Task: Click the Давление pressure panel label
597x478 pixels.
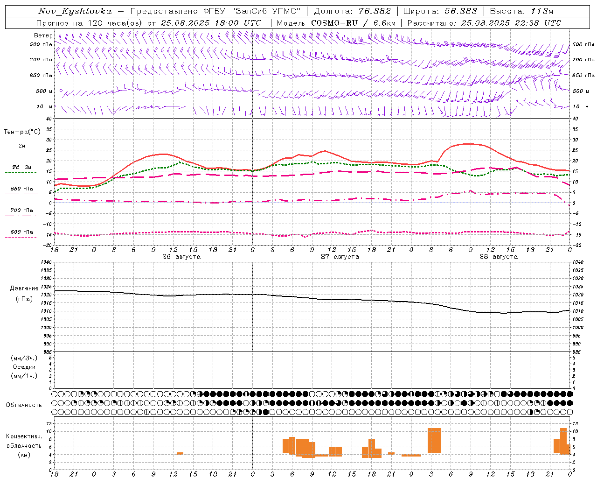Action: pyautogui.click(x=24, y=288)
